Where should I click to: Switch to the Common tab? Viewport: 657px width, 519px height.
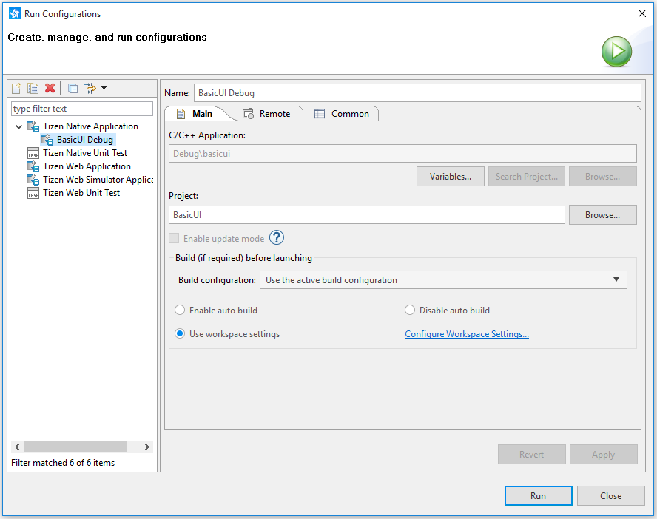coord(342,114)
